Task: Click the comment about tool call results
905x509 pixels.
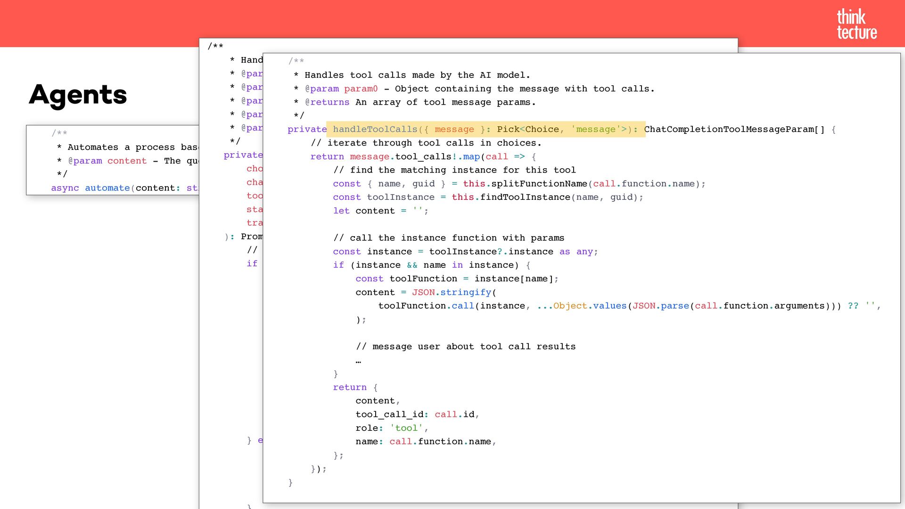Action: [465, 346]
